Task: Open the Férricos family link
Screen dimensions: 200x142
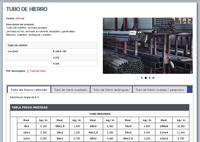Action: coord(20,19)
